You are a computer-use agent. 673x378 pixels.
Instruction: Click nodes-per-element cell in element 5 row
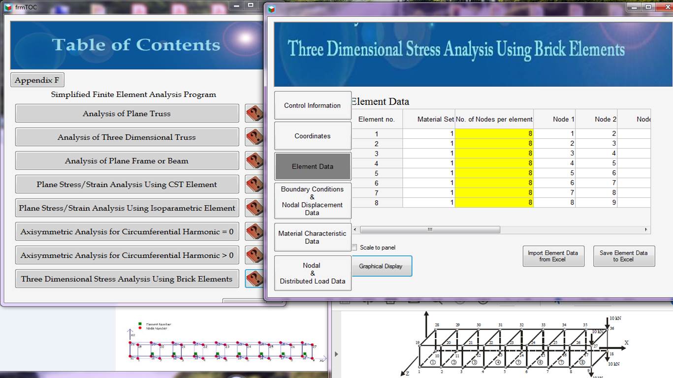point(494,173)
